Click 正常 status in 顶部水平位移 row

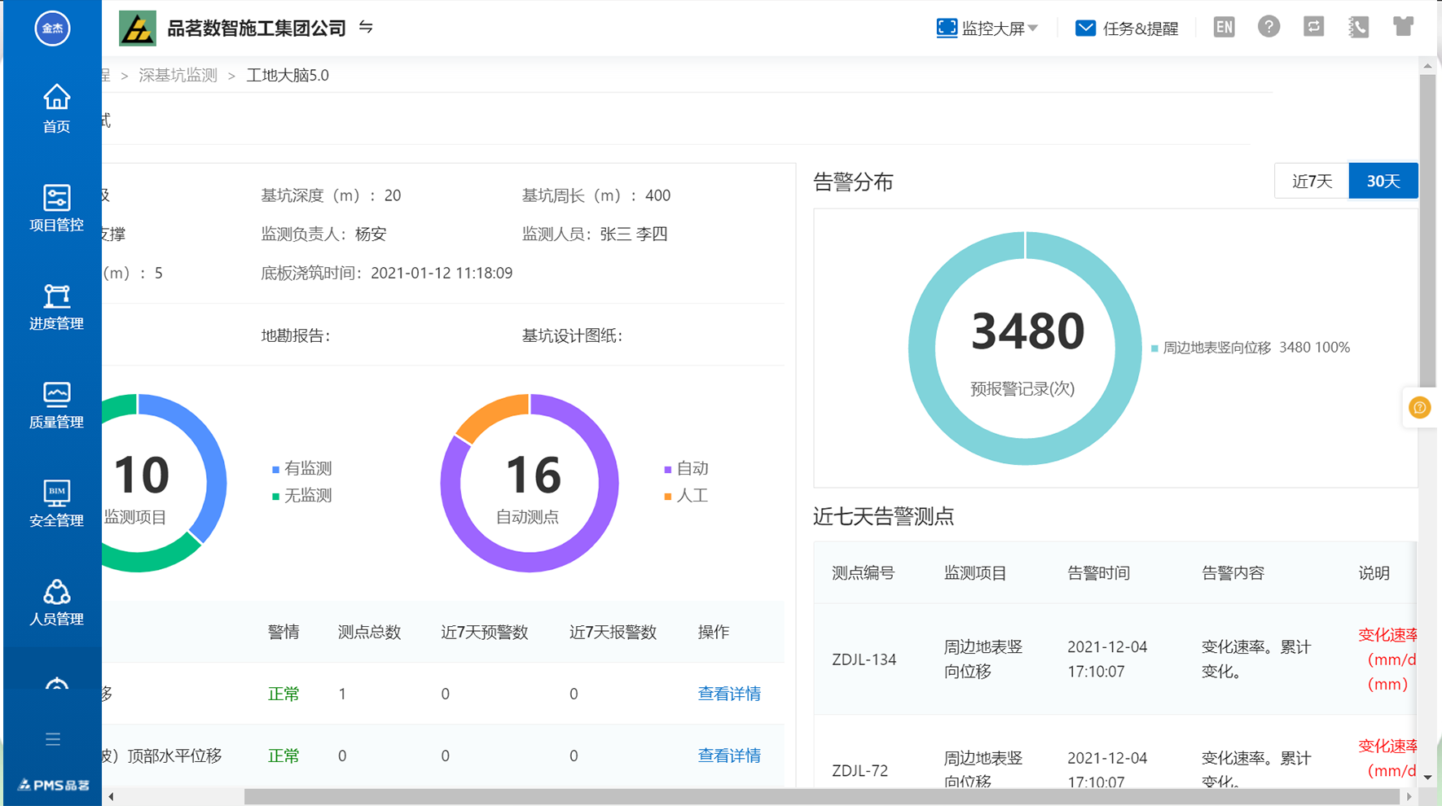coord(284,756)
